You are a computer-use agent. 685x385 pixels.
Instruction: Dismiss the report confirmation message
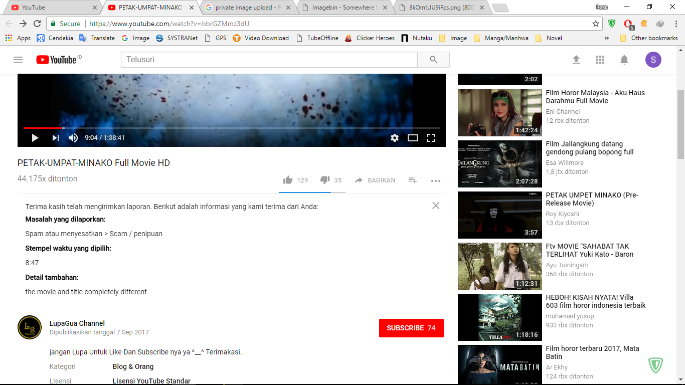(436, 206)
